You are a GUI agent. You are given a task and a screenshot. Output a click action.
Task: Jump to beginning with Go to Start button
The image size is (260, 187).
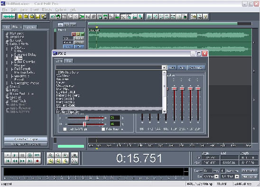point(8,161)
